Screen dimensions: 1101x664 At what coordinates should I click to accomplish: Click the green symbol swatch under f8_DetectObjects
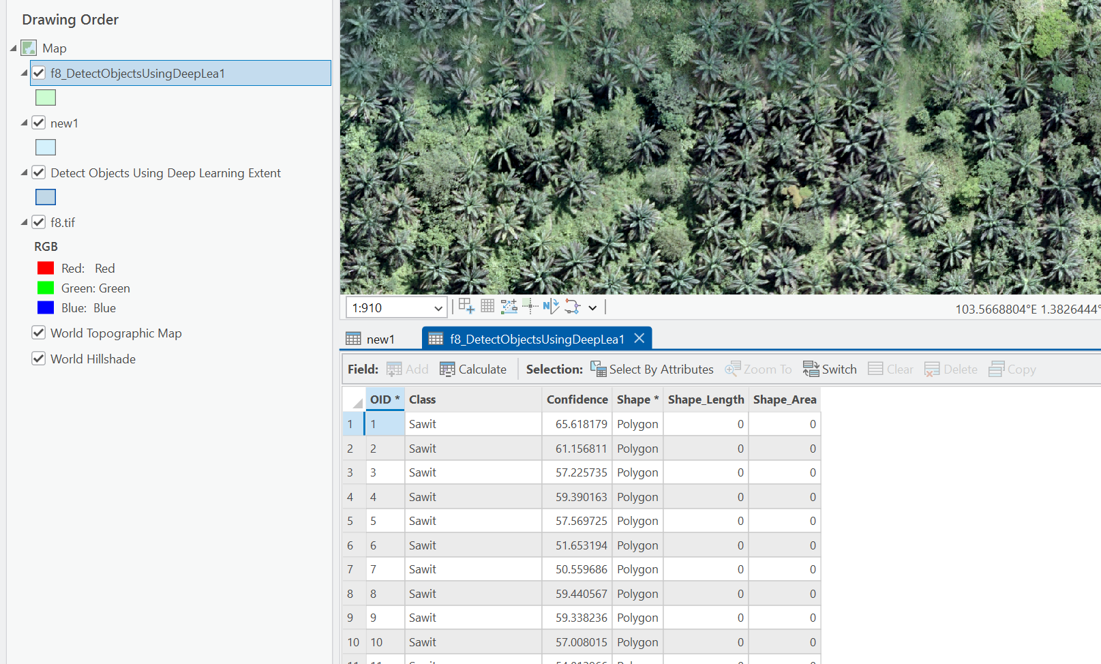46,97
